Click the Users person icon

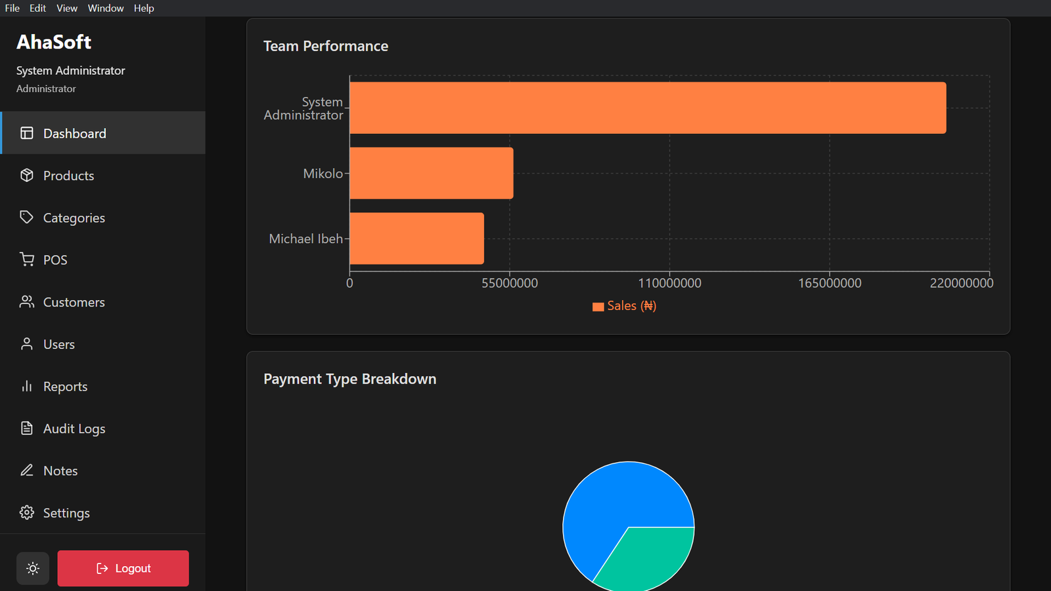tap(27, 343)
